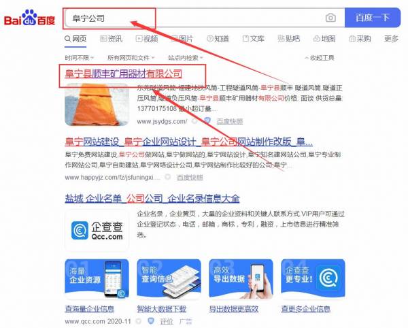This screenshot has width=408, height=328.
Task: Click the 企查查 Qcc.com logo
Action: tap(97, 231)
